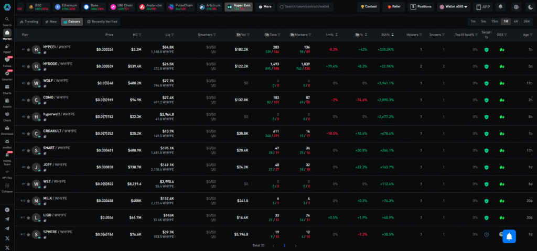
Task: Open the More chains button
Action: pos(265,7)
